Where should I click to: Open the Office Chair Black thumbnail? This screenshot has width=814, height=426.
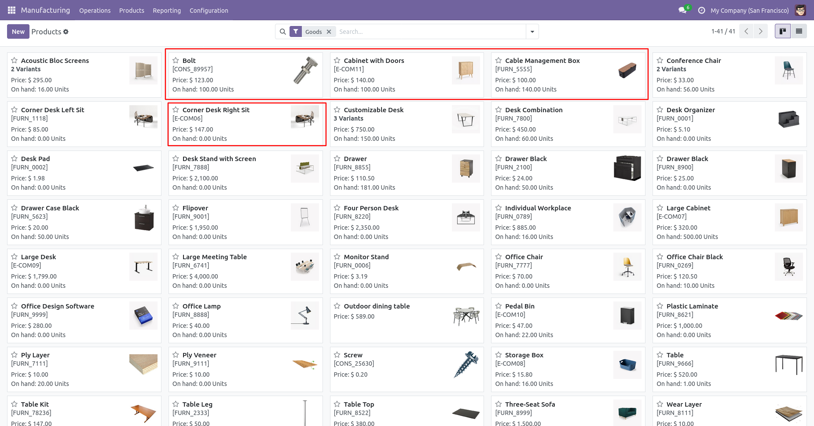pyautogui.click(x=789, y=266)
